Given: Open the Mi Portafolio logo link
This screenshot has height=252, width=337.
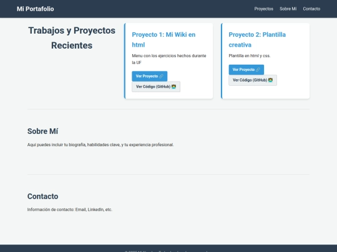Looking at the screenshot, I should pyautogui.click(x=35, y=9).
